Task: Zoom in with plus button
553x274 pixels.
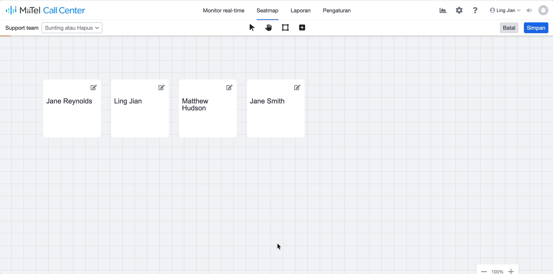Action: 511,272
